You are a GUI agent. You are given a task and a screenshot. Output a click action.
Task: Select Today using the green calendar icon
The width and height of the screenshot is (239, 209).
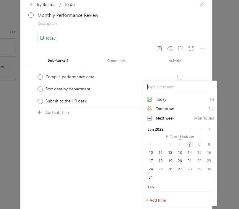pos(149,99)
